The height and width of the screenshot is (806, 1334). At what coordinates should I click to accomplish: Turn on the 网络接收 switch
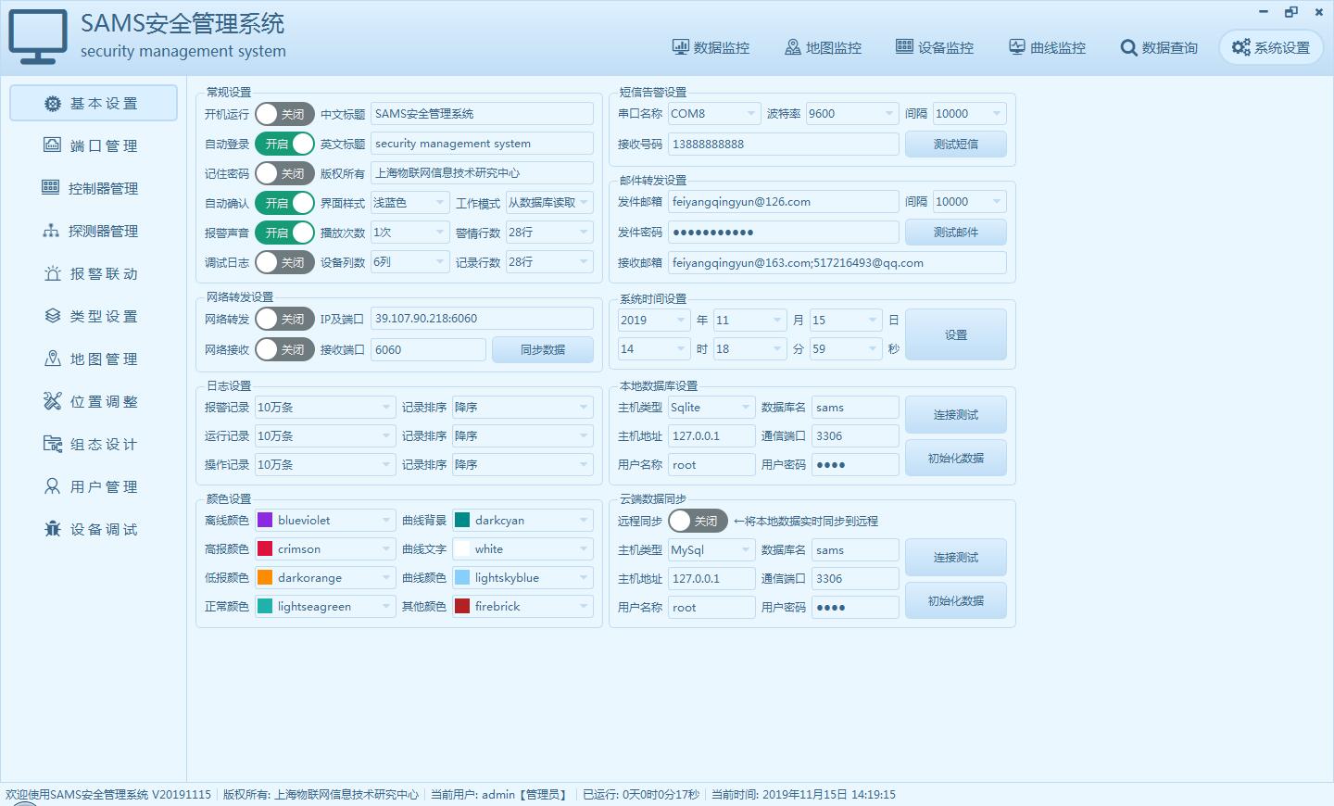pyautogui.click(x=284, y=349)
